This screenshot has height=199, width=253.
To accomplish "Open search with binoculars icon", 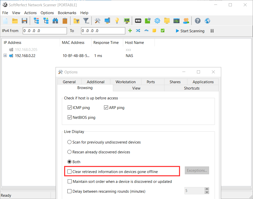I will coord(55,21).
